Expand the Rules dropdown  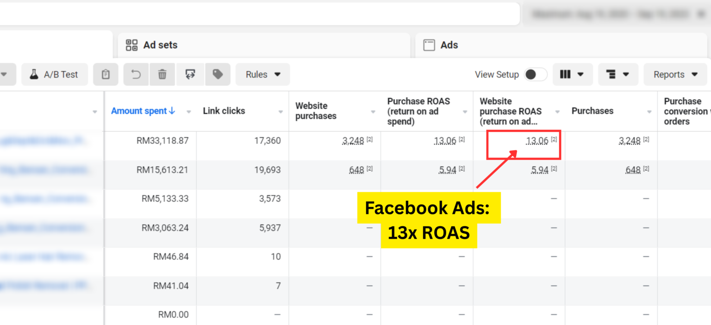click(x=262, y=74)
